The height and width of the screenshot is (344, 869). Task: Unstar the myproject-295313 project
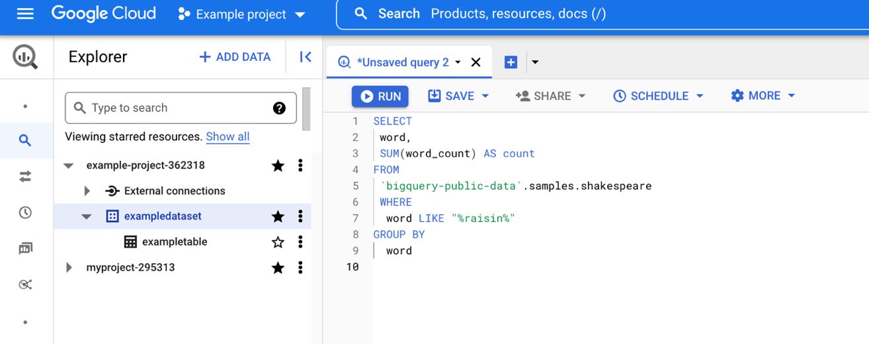pos(278,268)
